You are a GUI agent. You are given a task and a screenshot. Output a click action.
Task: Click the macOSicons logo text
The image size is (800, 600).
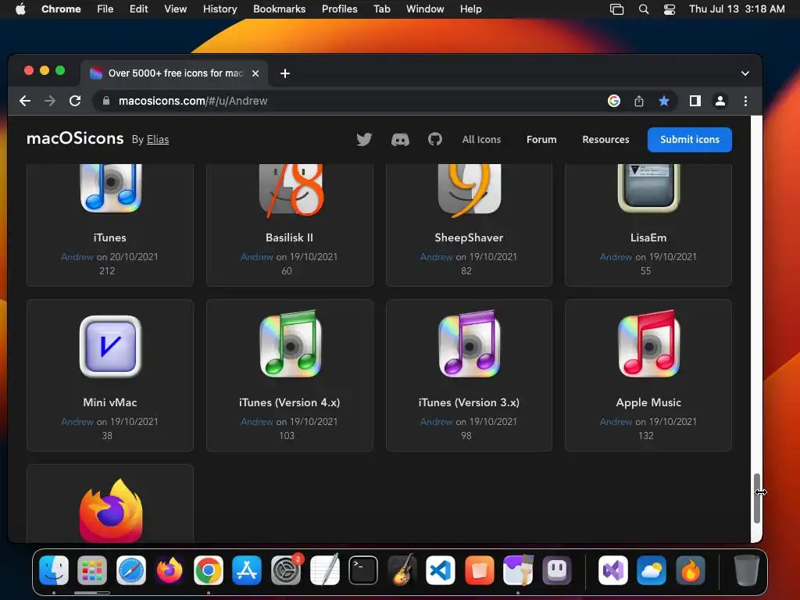(x=75, y=138)
